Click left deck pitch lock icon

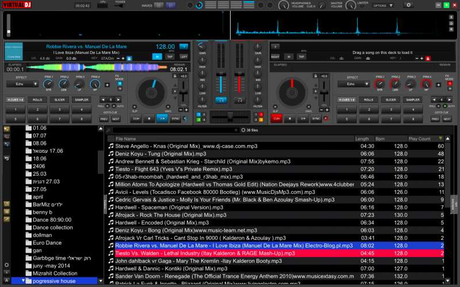[x=175, y=76]
